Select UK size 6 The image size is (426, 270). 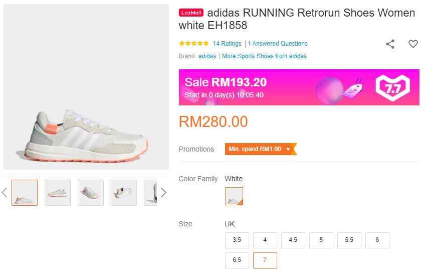click(x=377, y=240)
